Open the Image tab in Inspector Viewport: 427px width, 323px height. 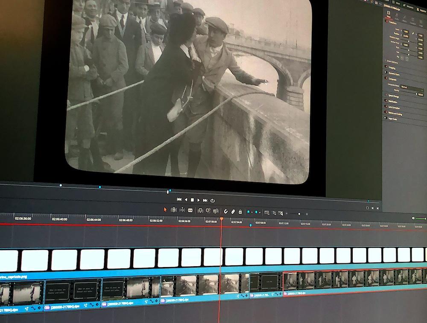(421, 23)
